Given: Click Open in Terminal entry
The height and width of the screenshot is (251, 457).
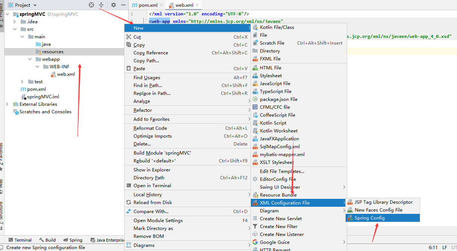Looking at the screenshot, I should click(x=187, y=186).
